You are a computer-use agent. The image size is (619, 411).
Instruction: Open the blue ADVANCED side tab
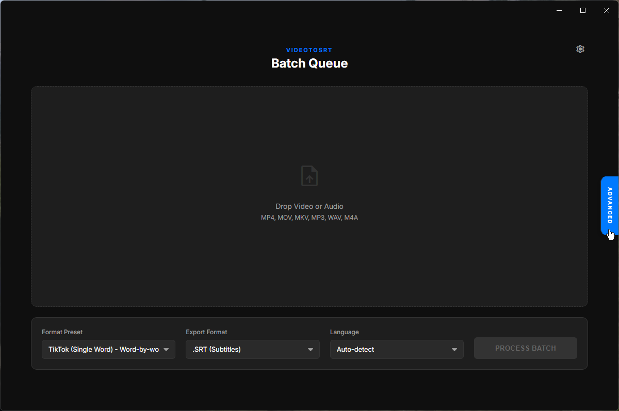610,205
